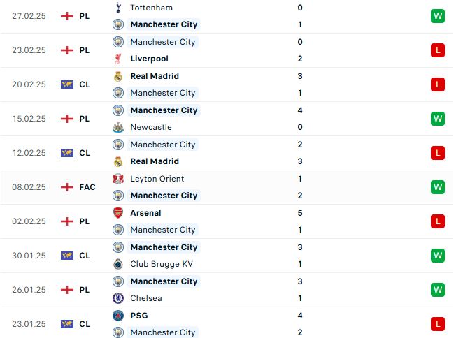This screenshot has width=456, height=338.
Task: Click the Arsenal club crest icon
Action: pyautogui.click(x=118, y=213)
